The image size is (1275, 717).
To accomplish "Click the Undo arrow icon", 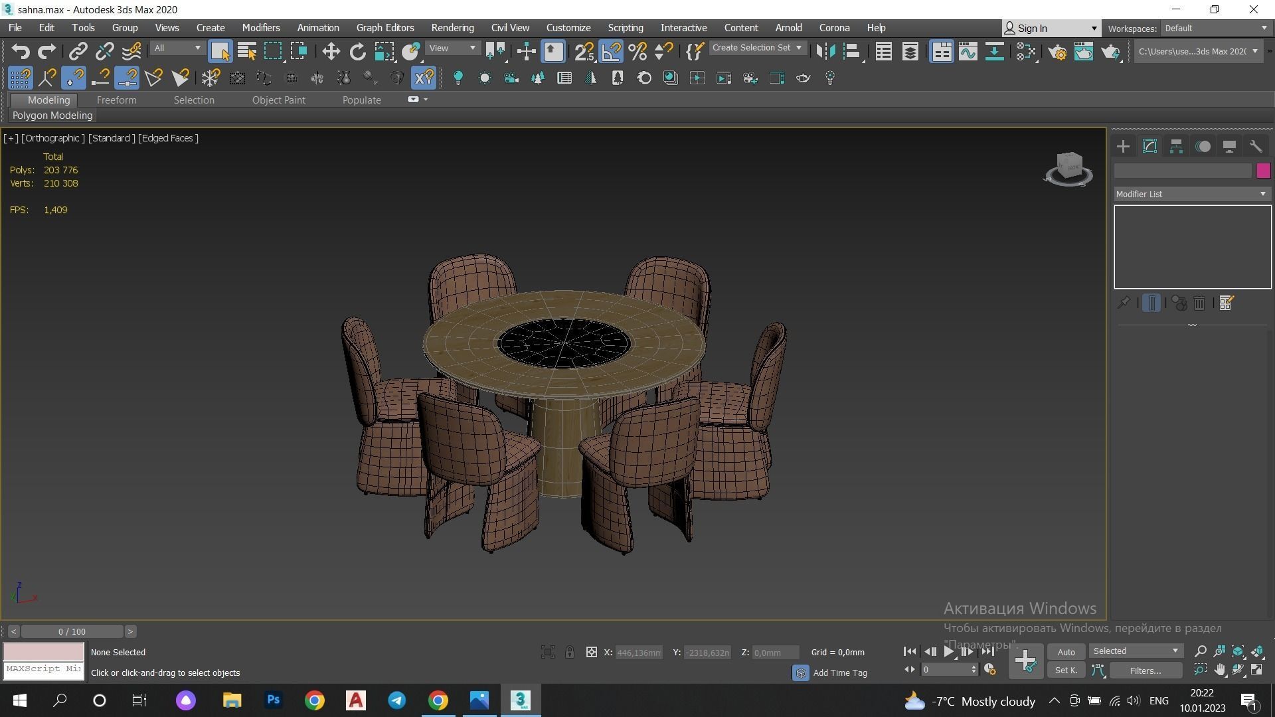I will (20, 51).
